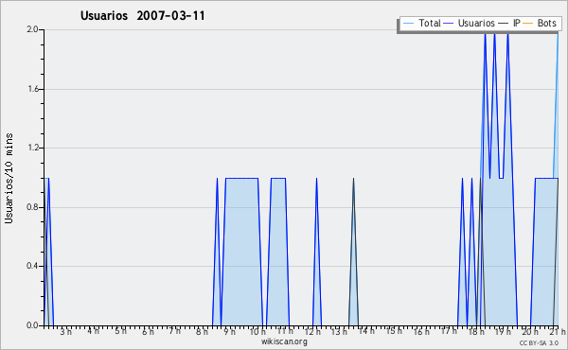The width and height of the screenshot is (568, 350).
Task: Click the filled plateau between 20 h and 21 h
Action: [544, 252]
